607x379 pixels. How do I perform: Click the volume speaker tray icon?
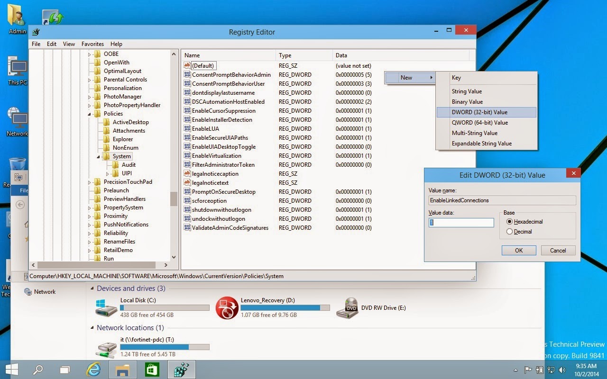[562, 370]
